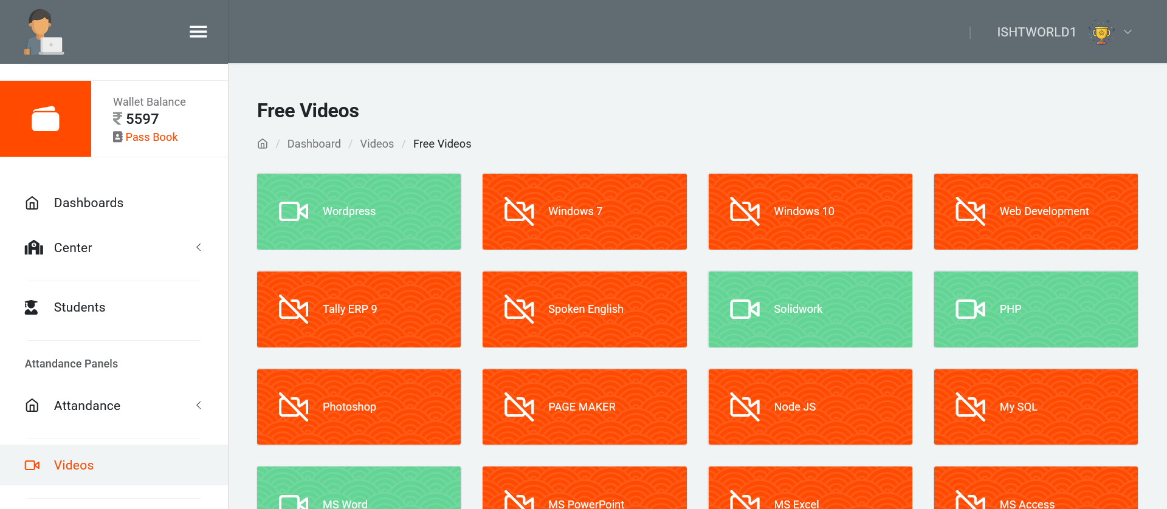The image size is (1167, 509).
Task: Click the crossed camera icon on PAGE MAKER
Action: [x=520, y=407]
